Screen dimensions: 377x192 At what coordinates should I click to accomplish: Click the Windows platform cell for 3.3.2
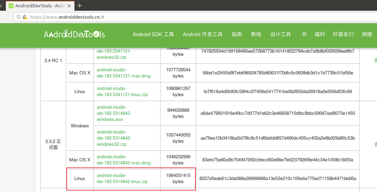pos(80,126)
